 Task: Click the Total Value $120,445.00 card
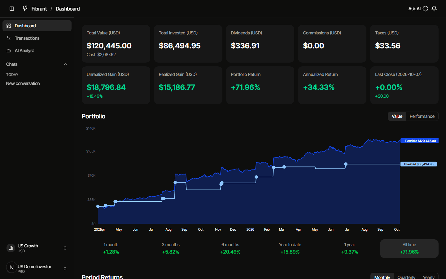point(116,44)
